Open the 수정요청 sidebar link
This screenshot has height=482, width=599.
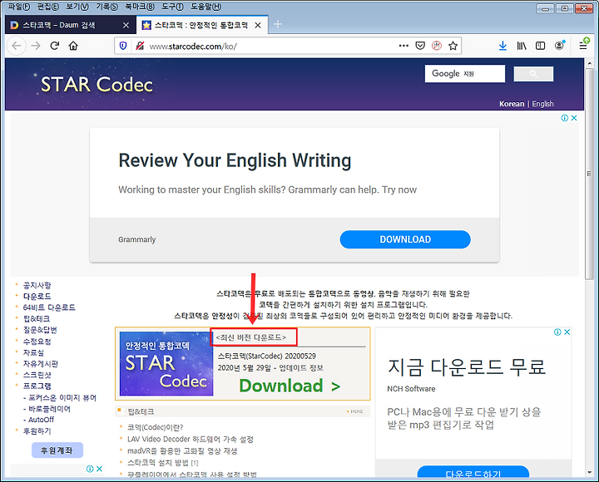pyautogui.click(x=37, y=342)
